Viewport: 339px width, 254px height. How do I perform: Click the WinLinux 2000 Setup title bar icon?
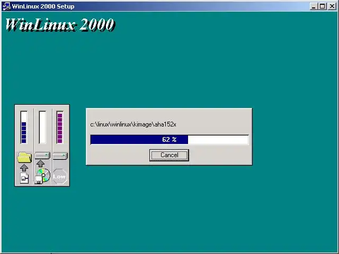6,6
